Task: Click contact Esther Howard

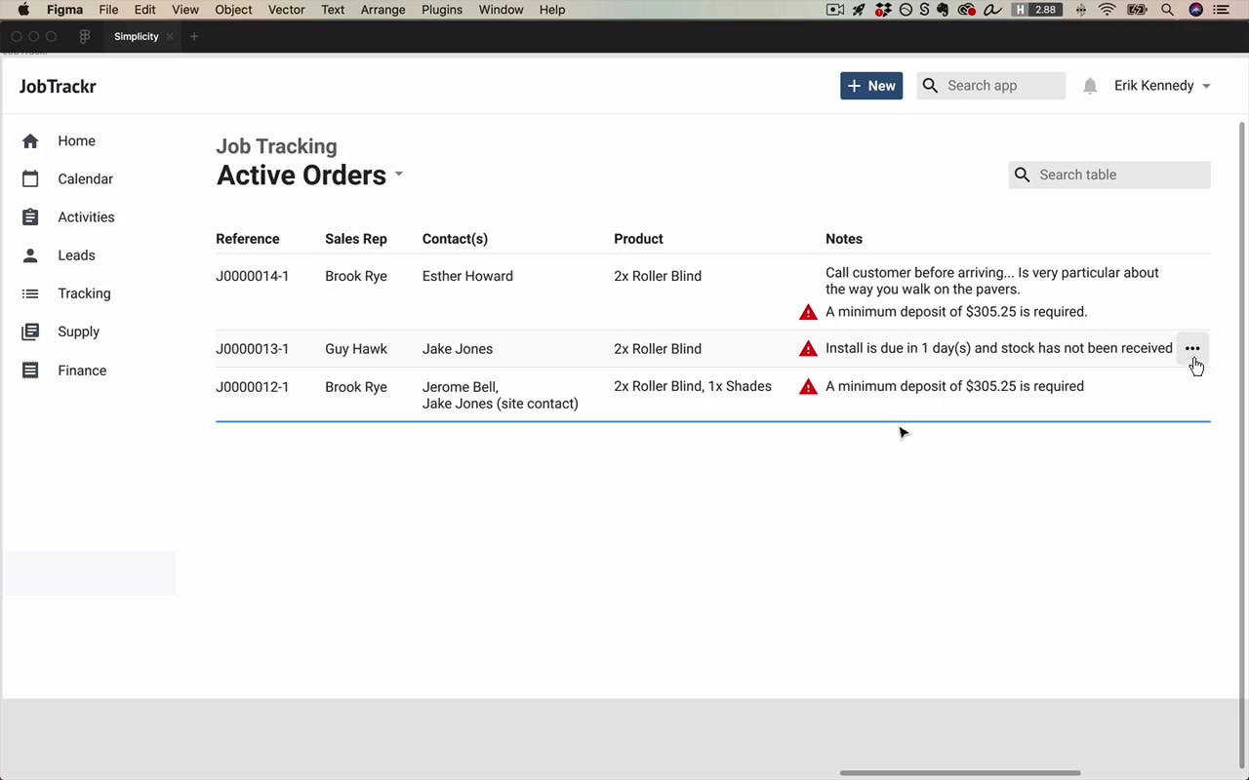Action: (467, 276)
